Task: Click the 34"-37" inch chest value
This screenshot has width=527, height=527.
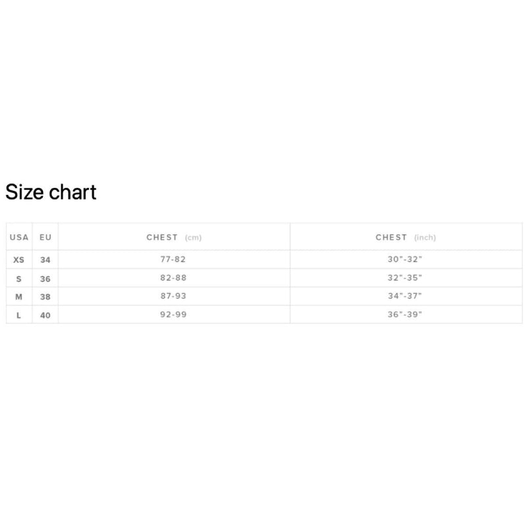Action: pyautogui.click(x=405, y=296)
